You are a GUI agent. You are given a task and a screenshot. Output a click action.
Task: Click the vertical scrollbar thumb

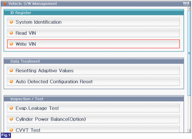pyautogui.click(x=189, y=53)
